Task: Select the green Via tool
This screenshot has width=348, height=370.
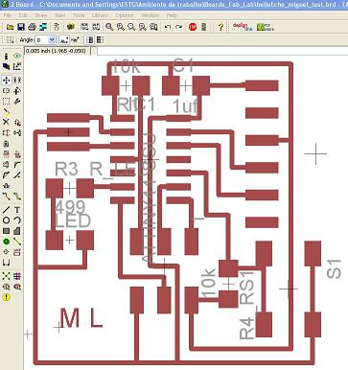Action: pos(7,242)
